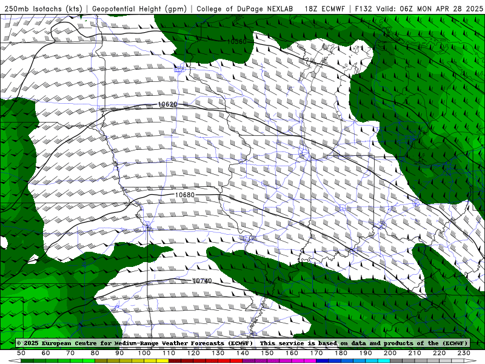Click the 10560 height contour label
The height and width of the screenshot is (364, 485).
236,41
